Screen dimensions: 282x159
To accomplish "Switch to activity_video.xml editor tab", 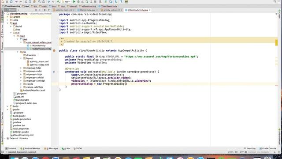I will click(111, 10).
